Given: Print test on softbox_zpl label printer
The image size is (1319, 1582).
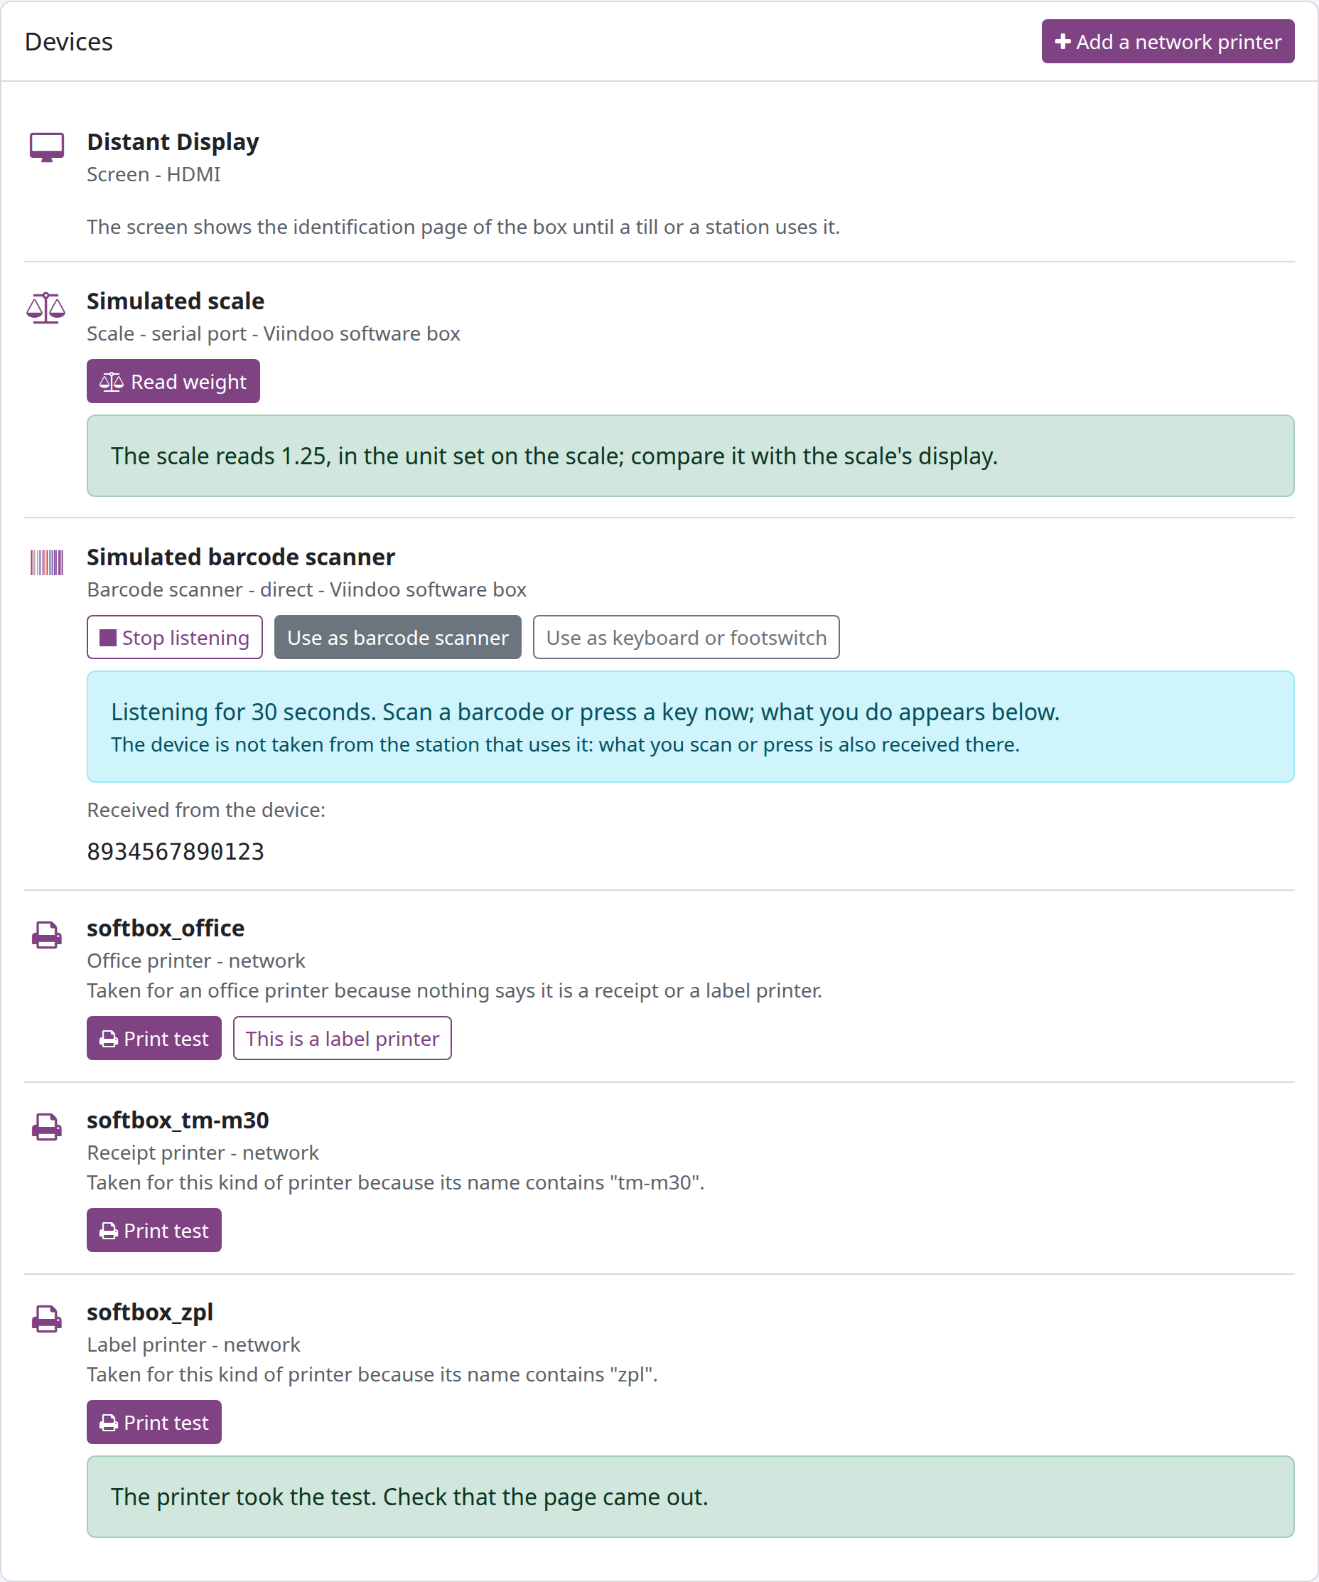Looking at the screenshot, I should tap(154, 1422).
